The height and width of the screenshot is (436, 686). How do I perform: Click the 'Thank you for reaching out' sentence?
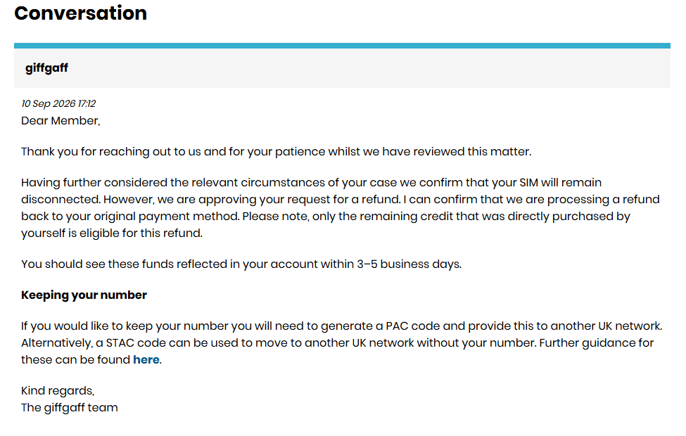point(276,152)
